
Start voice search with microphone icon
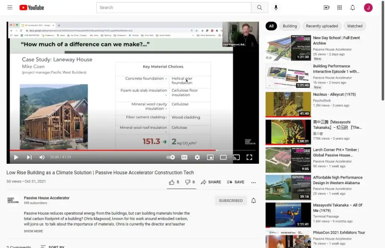click(x=276, y=8)
